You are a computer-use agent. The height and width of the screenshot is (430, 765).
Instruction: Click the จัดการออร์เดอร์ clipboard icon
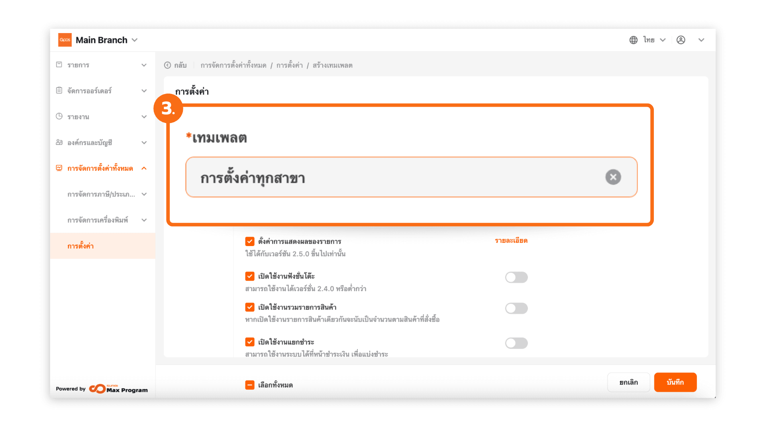(59, 90)
